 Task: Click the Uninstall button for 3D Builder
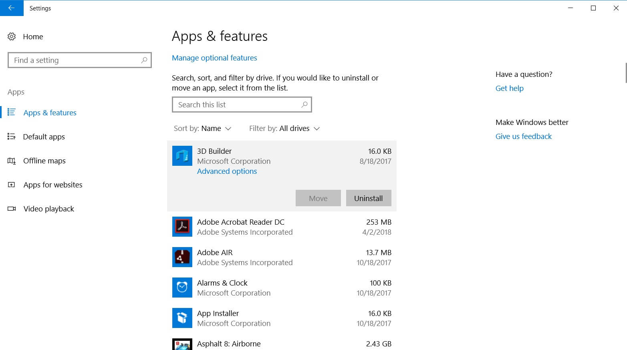click(369, 198)
